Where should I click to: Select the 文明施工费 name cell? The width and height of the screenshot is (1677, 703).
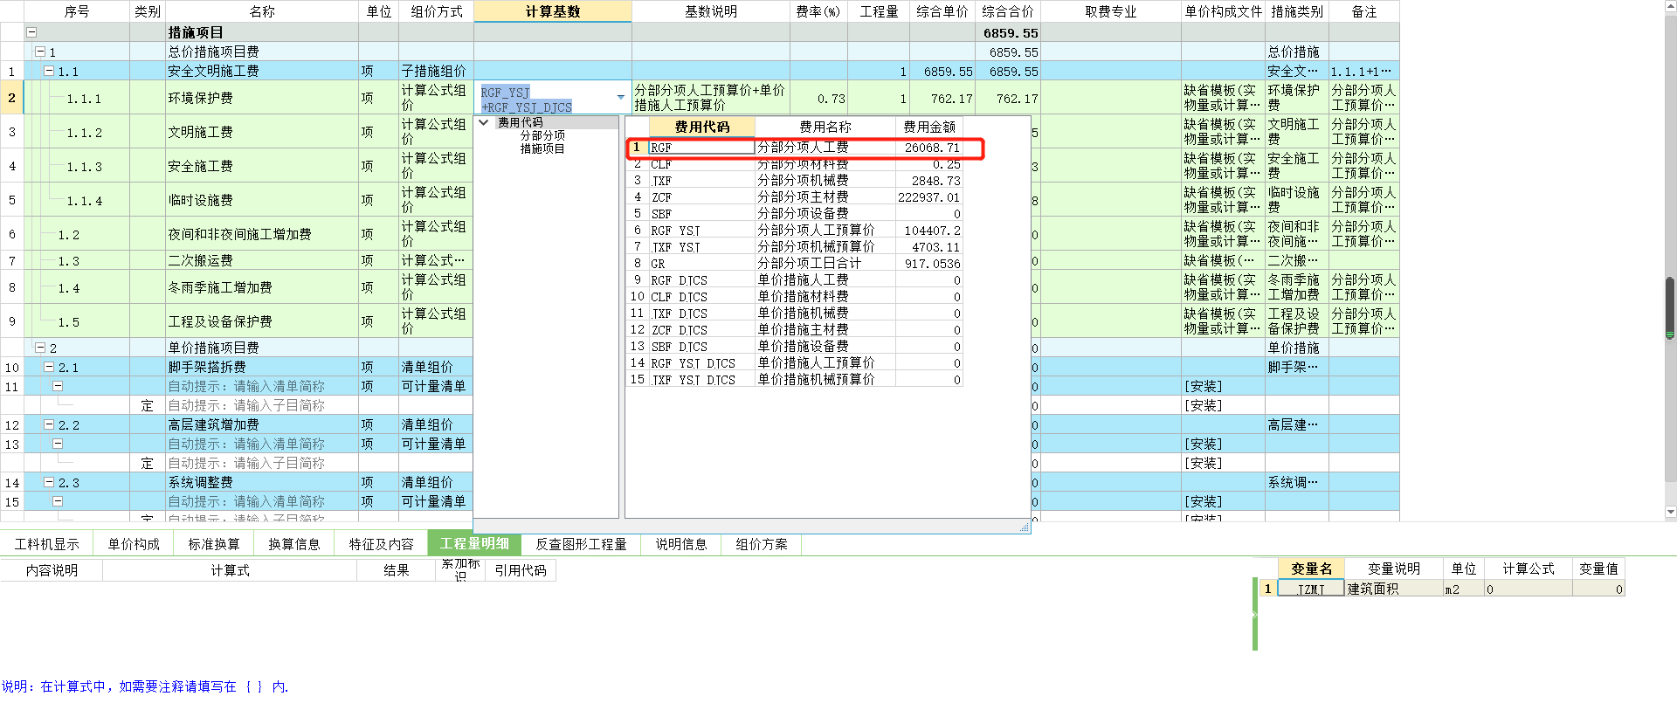pos(262,132)
